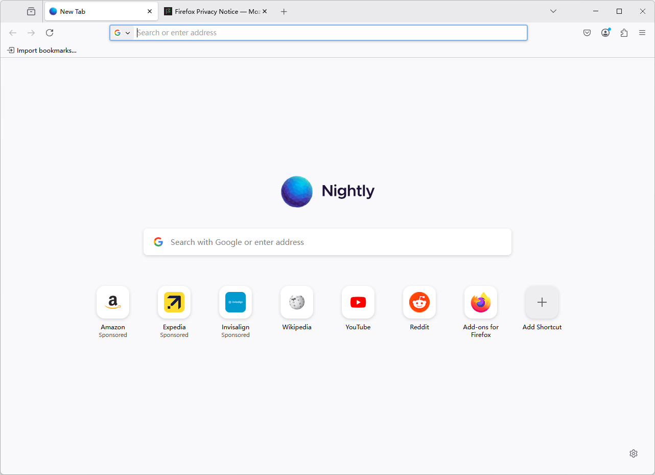This screenshot has width=655, height=475.
Task: Click Import bookmarks link
Action: click(42, 51)
